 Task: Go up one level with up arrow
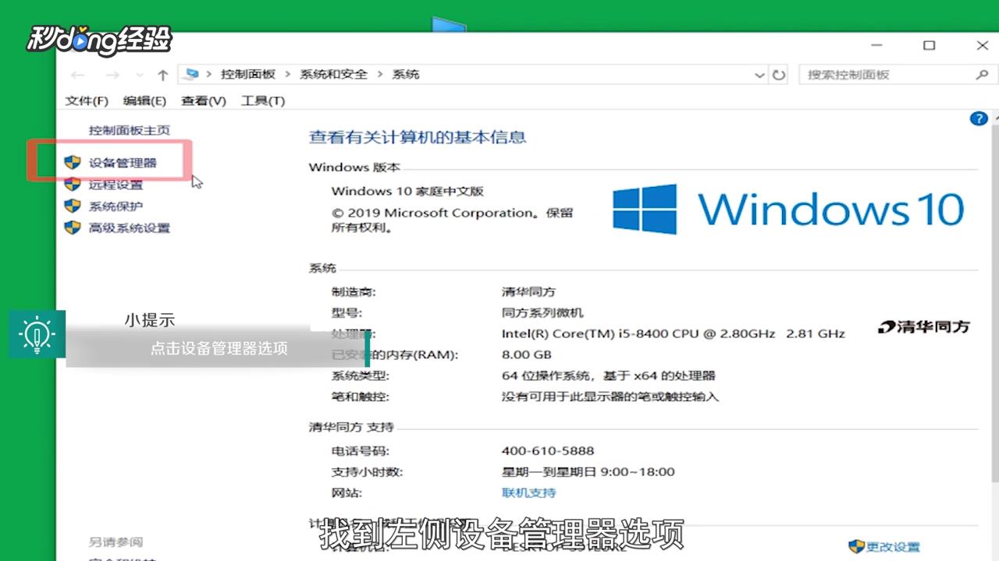point(162,75)
